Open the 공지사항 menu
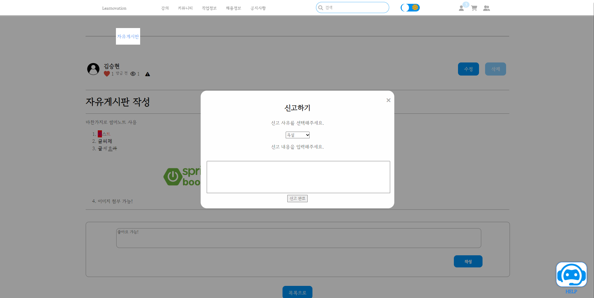 258,8
